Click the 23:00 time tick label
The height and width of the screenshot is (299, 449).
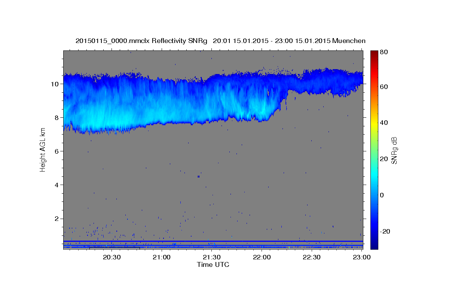tap(361, 257)
